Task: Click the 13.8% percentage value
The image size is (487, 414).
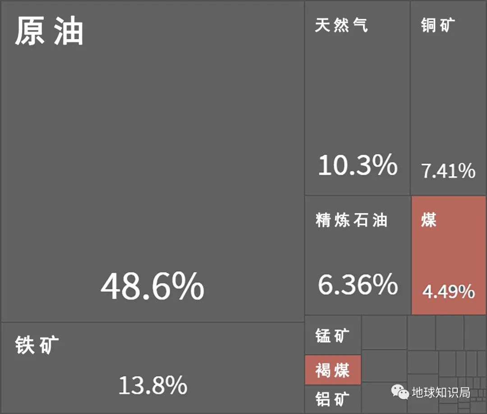Action: [152, 386]
